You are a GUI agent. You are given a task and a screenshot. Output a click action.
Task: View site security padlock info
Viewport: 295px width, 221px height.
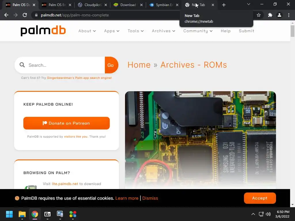36,15
